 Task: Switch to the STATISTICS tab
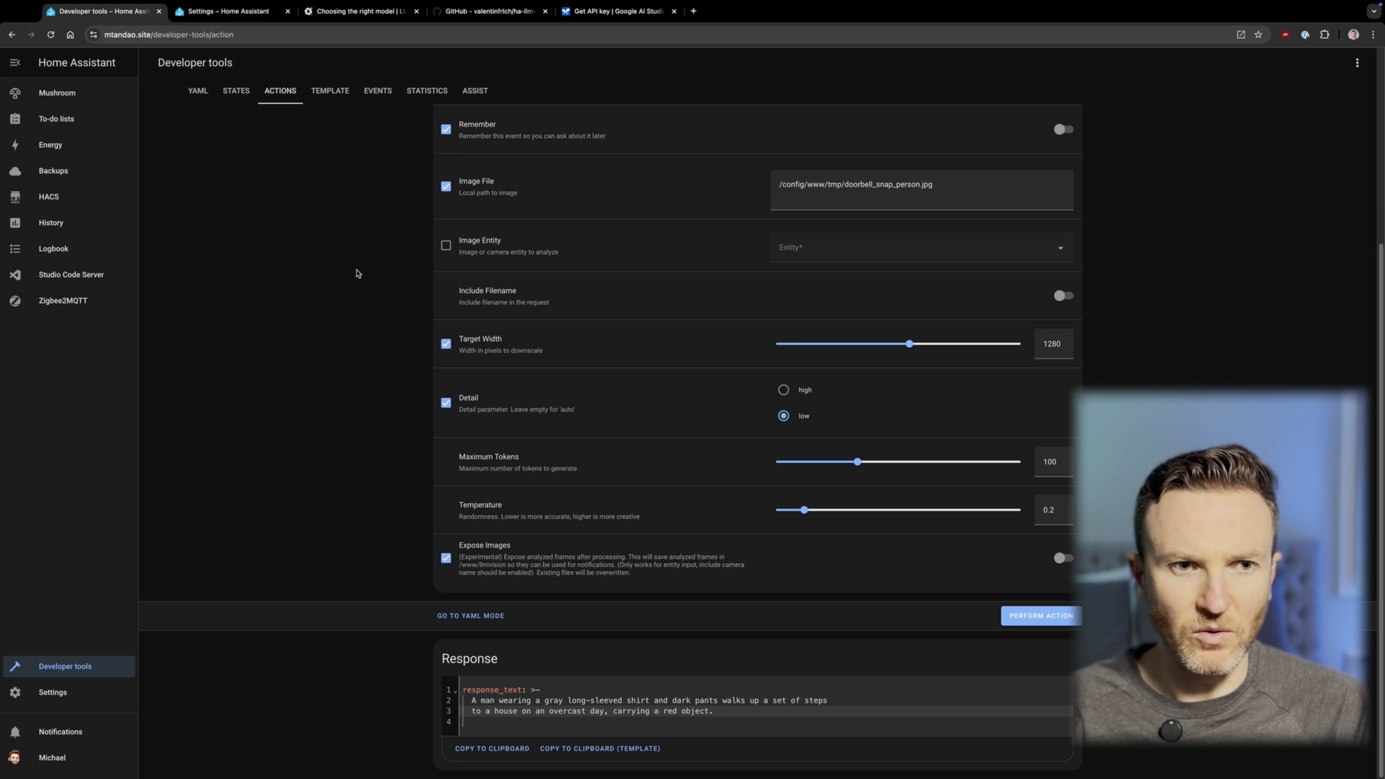(426, 91)
